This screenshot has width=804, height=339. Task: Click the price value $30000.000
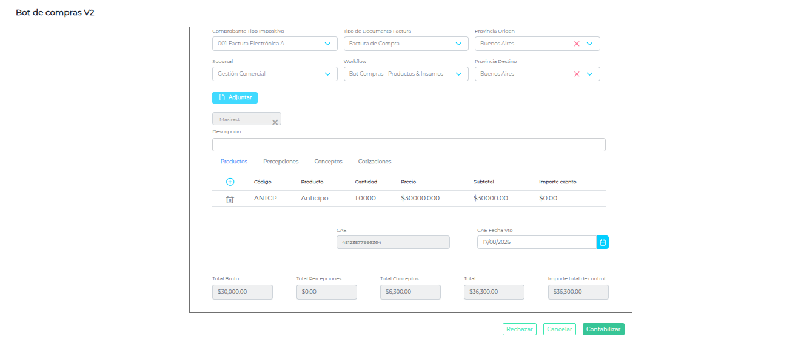tap(420, 199)
